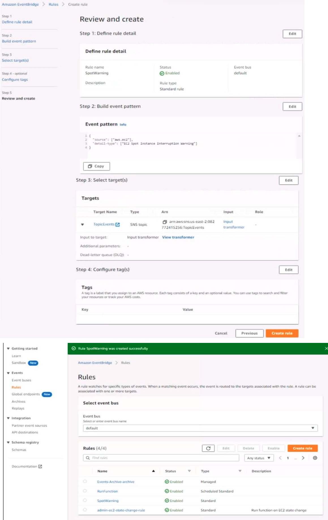Edit Step 2 Build event pattern

click(292, 107)
